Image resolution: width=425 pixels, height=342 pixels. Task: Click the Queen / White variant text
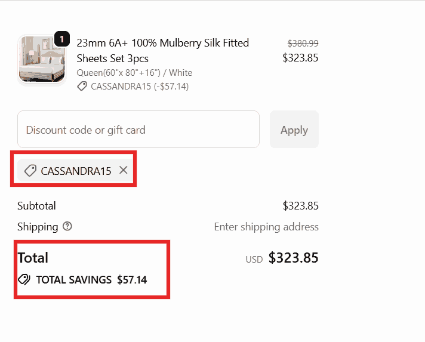[x=134, y=73]
